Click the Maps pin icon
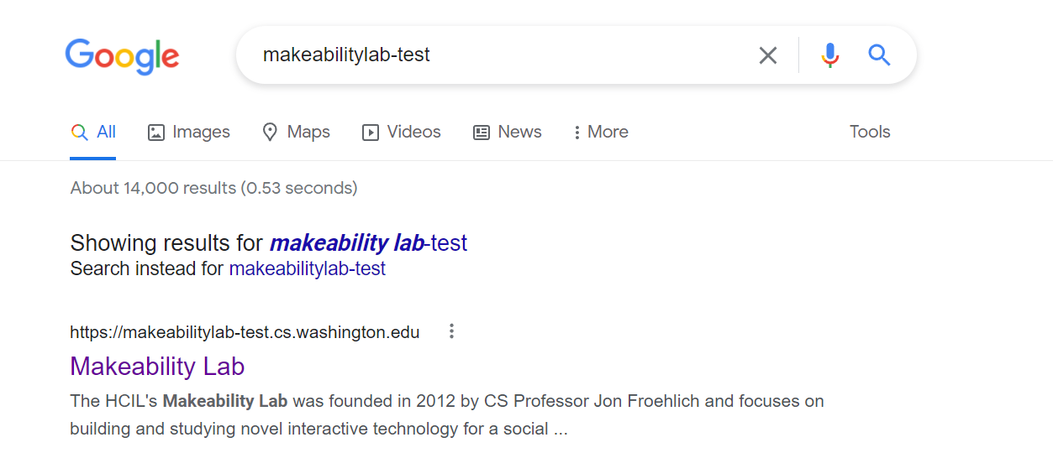The width and height of the screenshot is (1053, 453). pos(270,133)
